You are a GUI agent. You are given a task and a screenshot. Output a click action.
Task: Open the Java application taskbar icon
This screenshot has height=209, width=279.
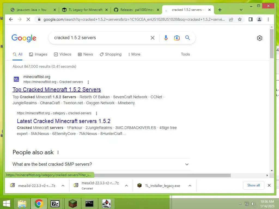[x=107, y=204]
